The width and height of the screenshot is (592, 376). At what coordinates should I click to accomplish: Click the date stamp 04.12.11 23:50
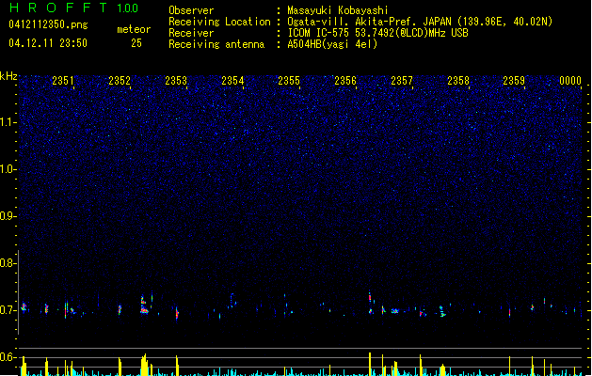point(48,43)
